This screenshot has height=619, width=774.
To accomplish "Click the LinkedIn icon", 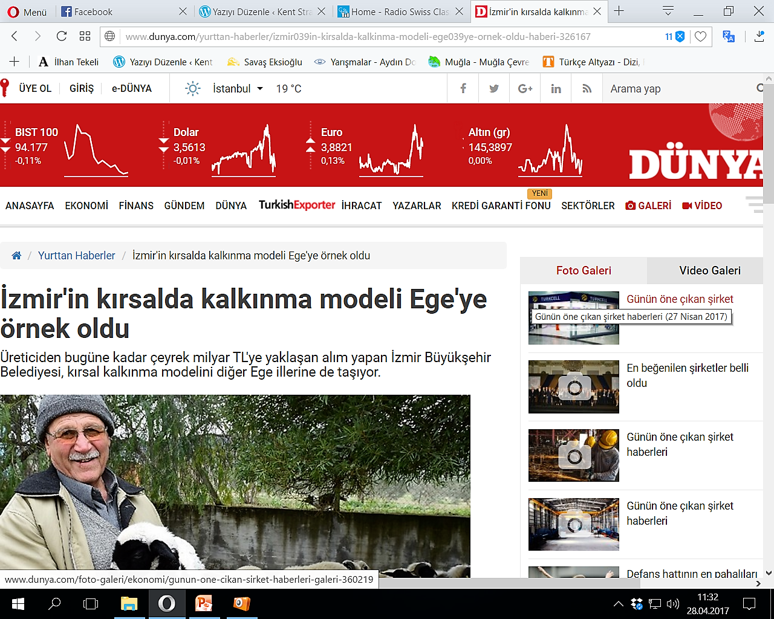I will coord(556,89).
